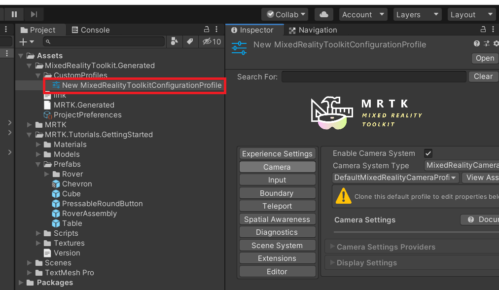Expand the Materials folder
Viewport: 499px width, 290px height.
38,145
